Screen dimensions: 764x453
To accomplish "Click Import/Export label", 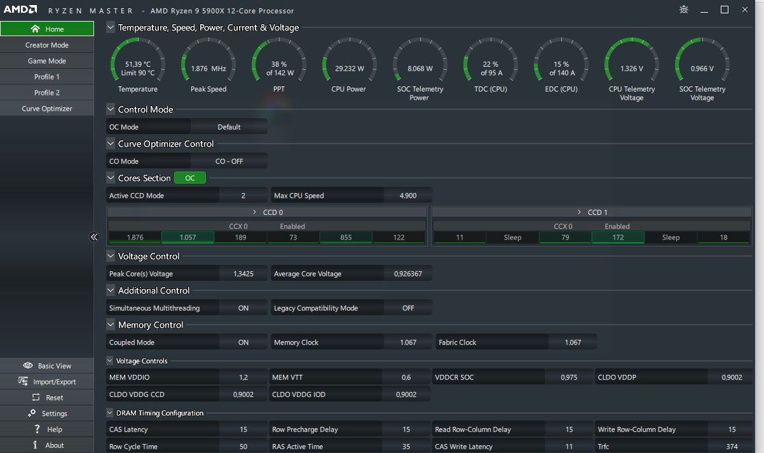I will tap(55, 382).
